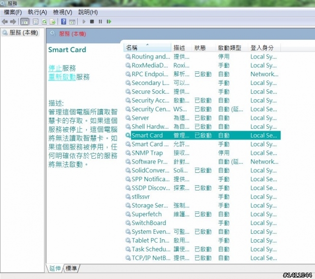Screen dimensions: 315x279
Task: Select the RPC Endpoi... service row
Action: (202, 74)
